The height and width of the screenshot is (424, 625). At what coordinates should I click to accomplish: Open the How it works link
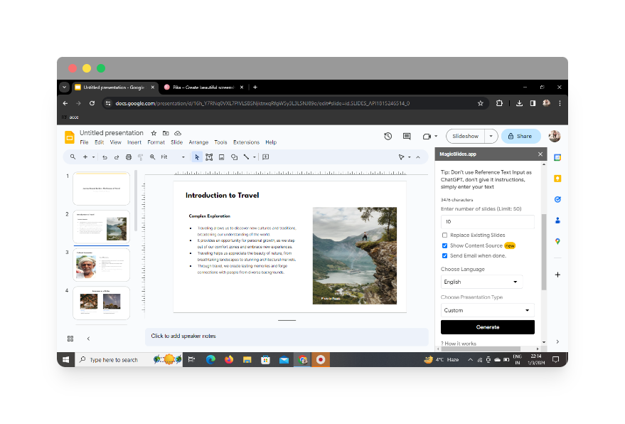coord(459,344)
